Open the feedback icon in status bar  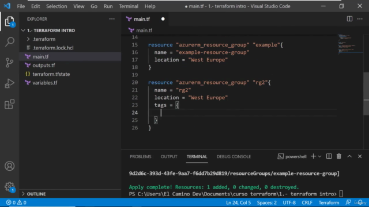coord(348,202)
